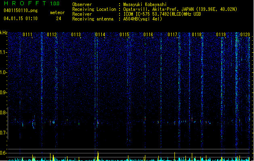Click the Receiving antenna label

pyautogui.click(x=93, y=19)
